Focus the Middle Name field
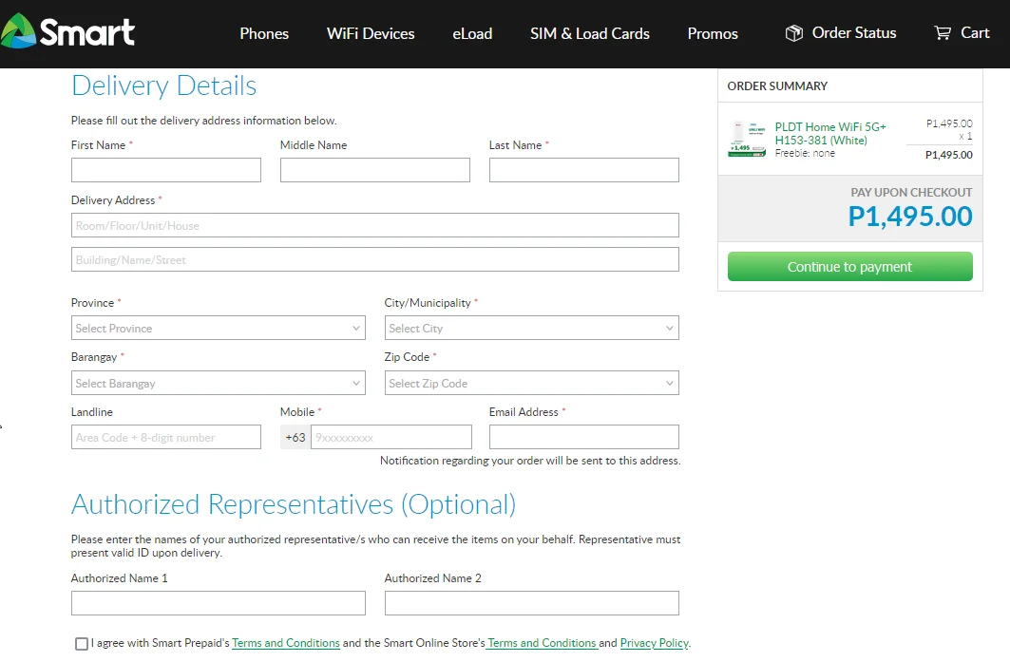 375,170
